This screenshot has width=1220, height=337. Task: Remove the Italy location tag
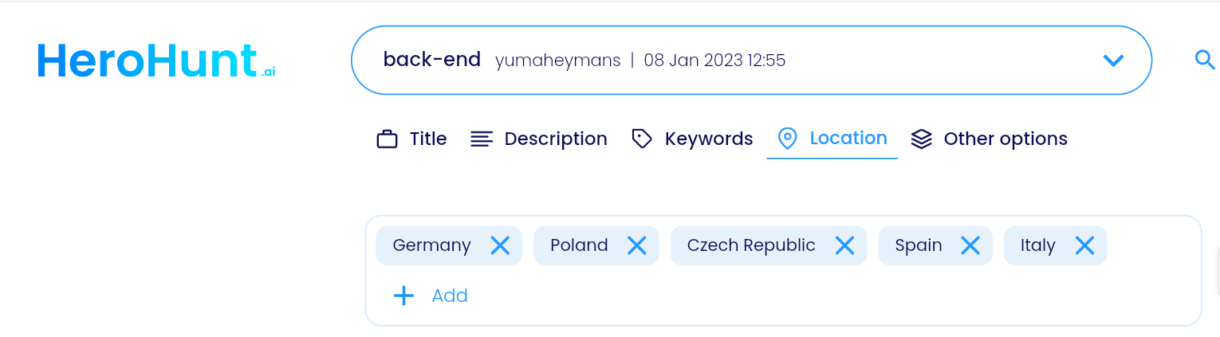[x=1084, y=245]
